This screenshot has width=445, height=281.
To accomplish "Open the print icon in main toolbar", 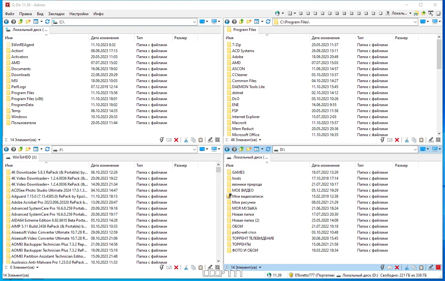I will (x=416, y=13).
